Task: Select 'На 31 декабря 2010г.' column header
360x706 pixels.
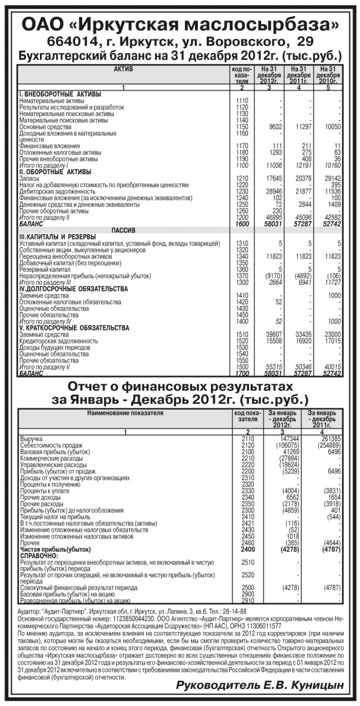Action: [328, 75]
